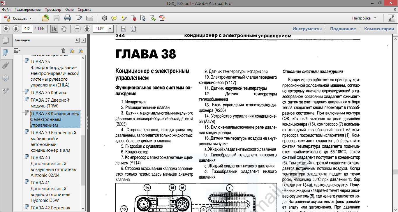Add a sticky note comment

pyautogui.click(x=114, y=18)
